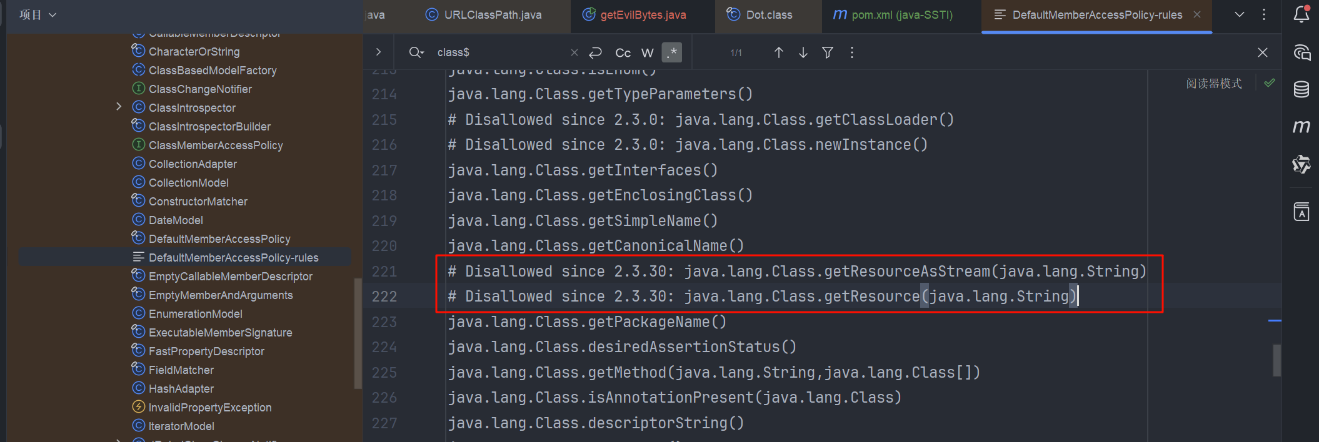
Task: Click the 1/1 match counter
Action: (x=736, y=53)
